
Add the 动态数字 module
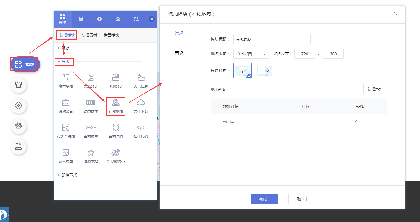click(91, 106)
